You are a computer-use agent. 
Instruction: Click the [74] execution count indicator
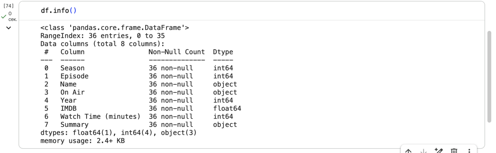pyautogui.click(x=8, y=6)
